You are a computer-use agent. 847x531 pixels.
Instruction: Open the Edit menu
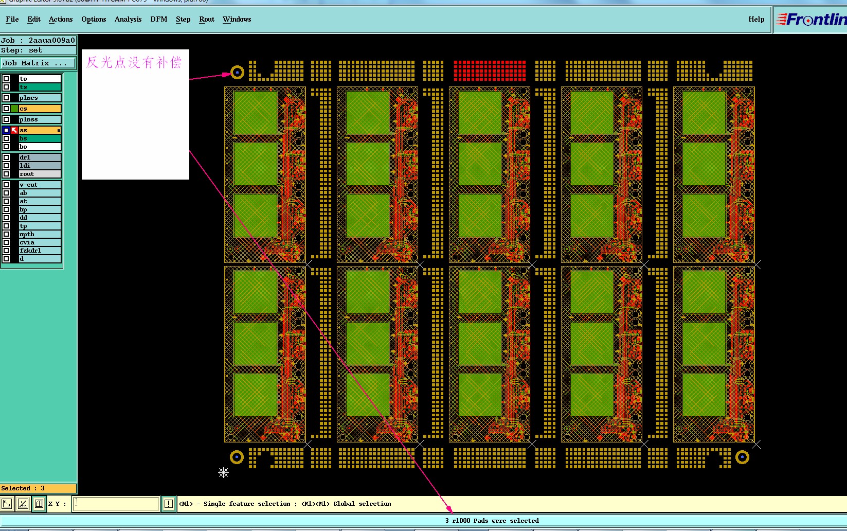point(34,19)
